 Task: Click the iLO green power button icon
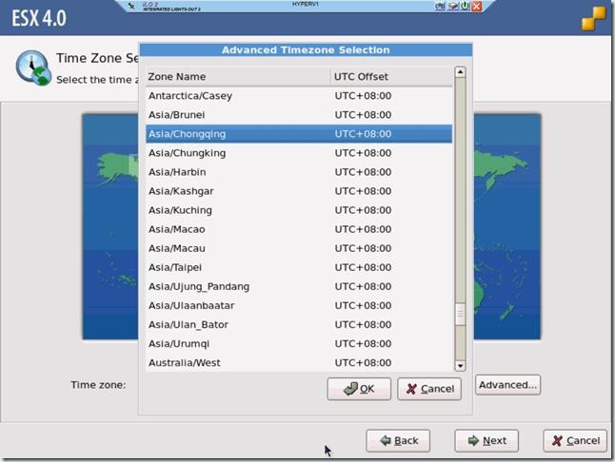466,6
